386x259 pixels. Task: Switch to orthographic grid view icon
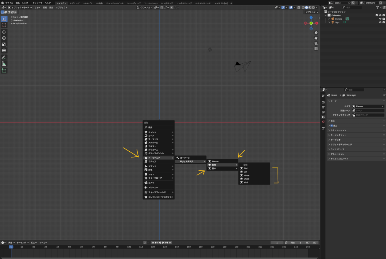tap(316, 49)
